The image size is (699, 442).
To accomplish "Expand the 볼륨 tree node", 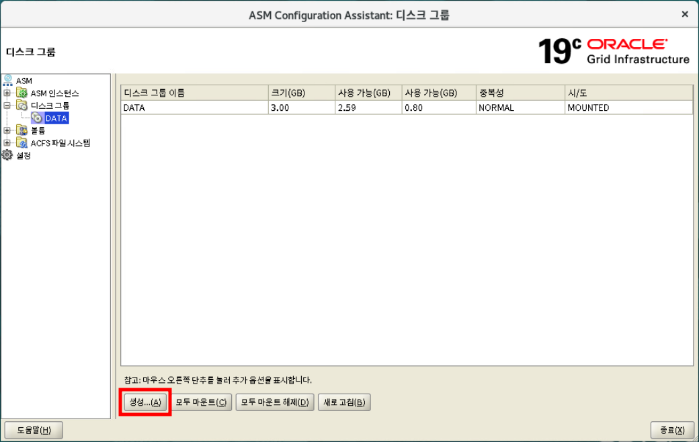I will [x=7, y=130].
